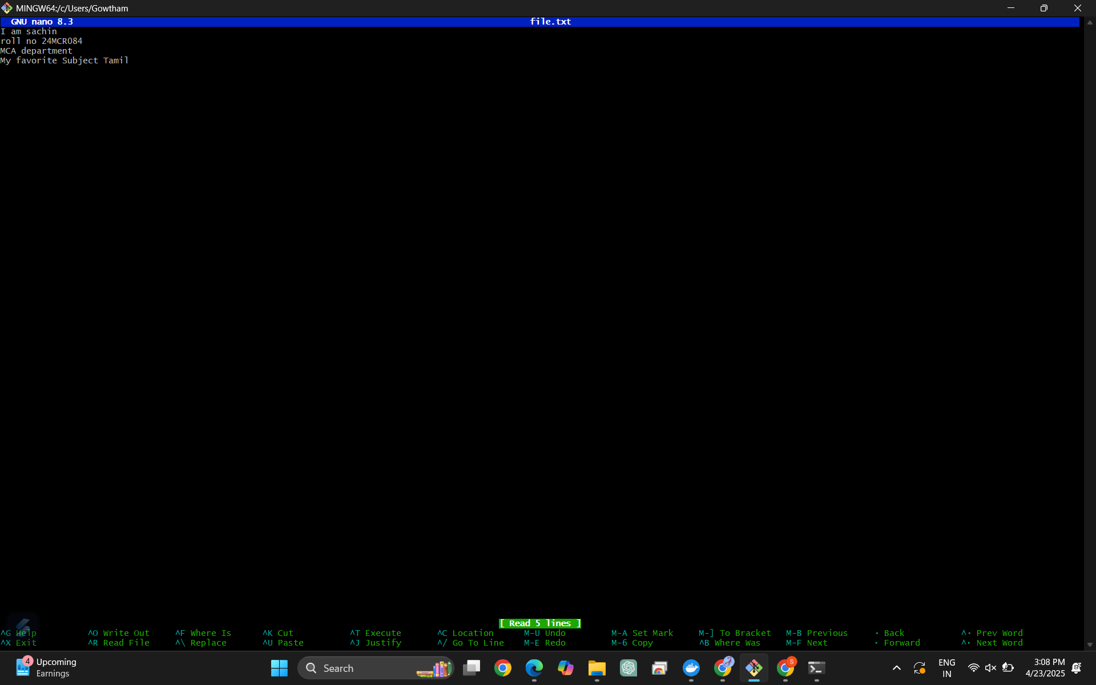
Task: Open Microsoft Edge from the taskbar
Action: [x=534, y=668]
